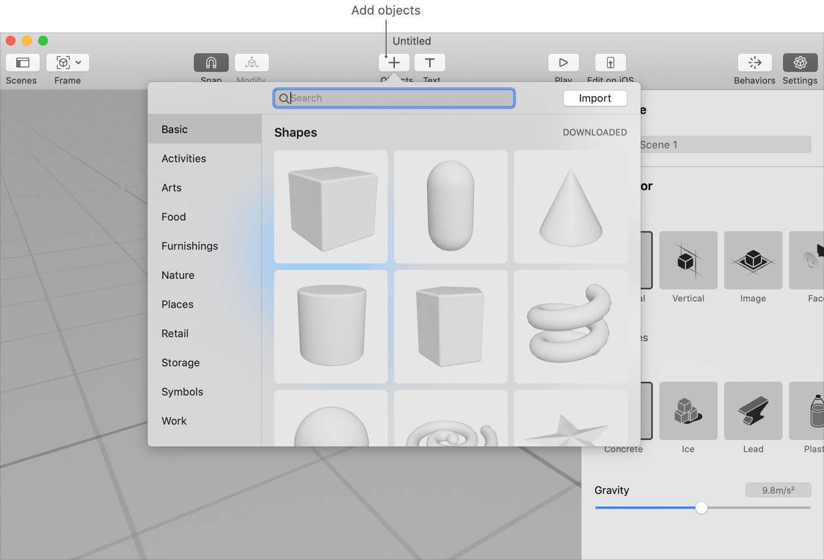Select the Snap tool
Image resolution: width=824 pixels, height=560 pixels.
211,63
